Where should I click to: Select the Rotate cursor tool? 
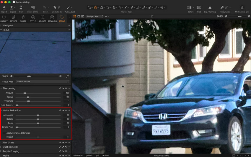[114, 7]
